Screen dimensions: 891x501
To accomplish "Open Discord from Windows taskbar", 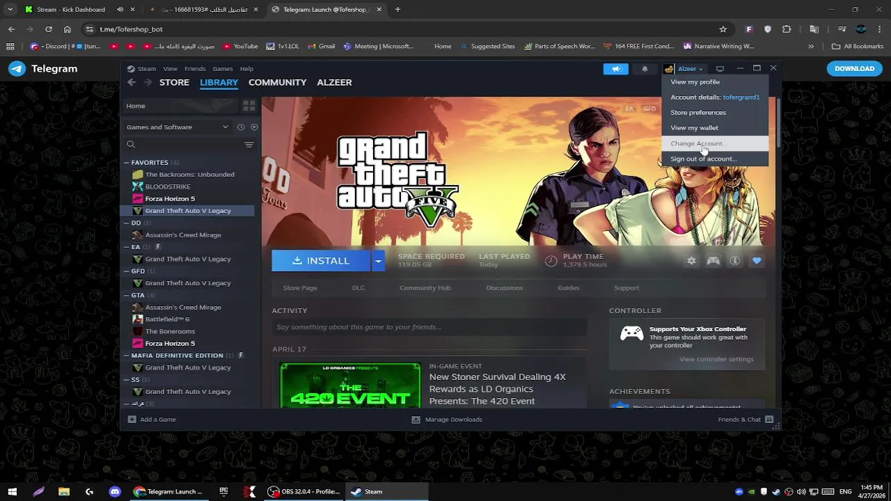I will (x=115, y=492).
